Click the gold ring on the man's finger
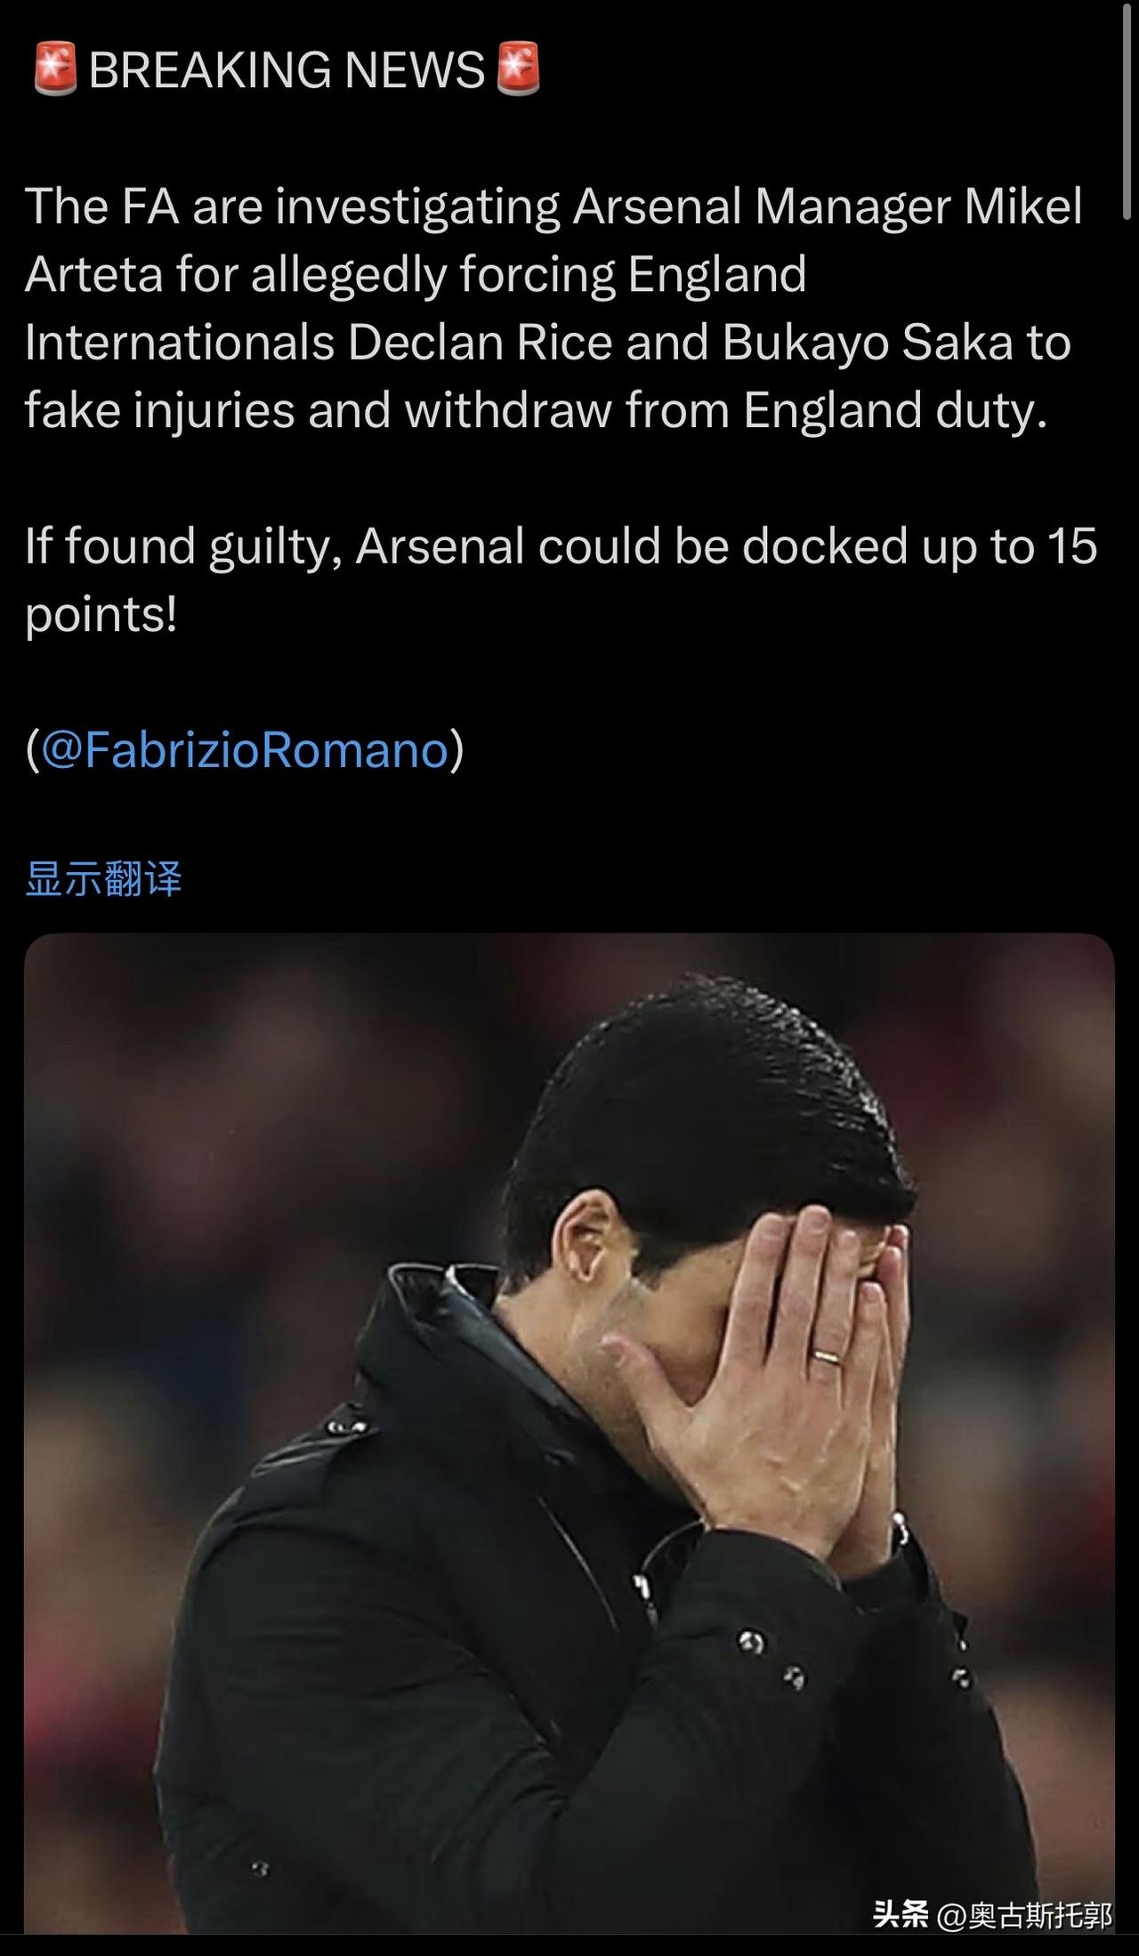 point(828,1356)
